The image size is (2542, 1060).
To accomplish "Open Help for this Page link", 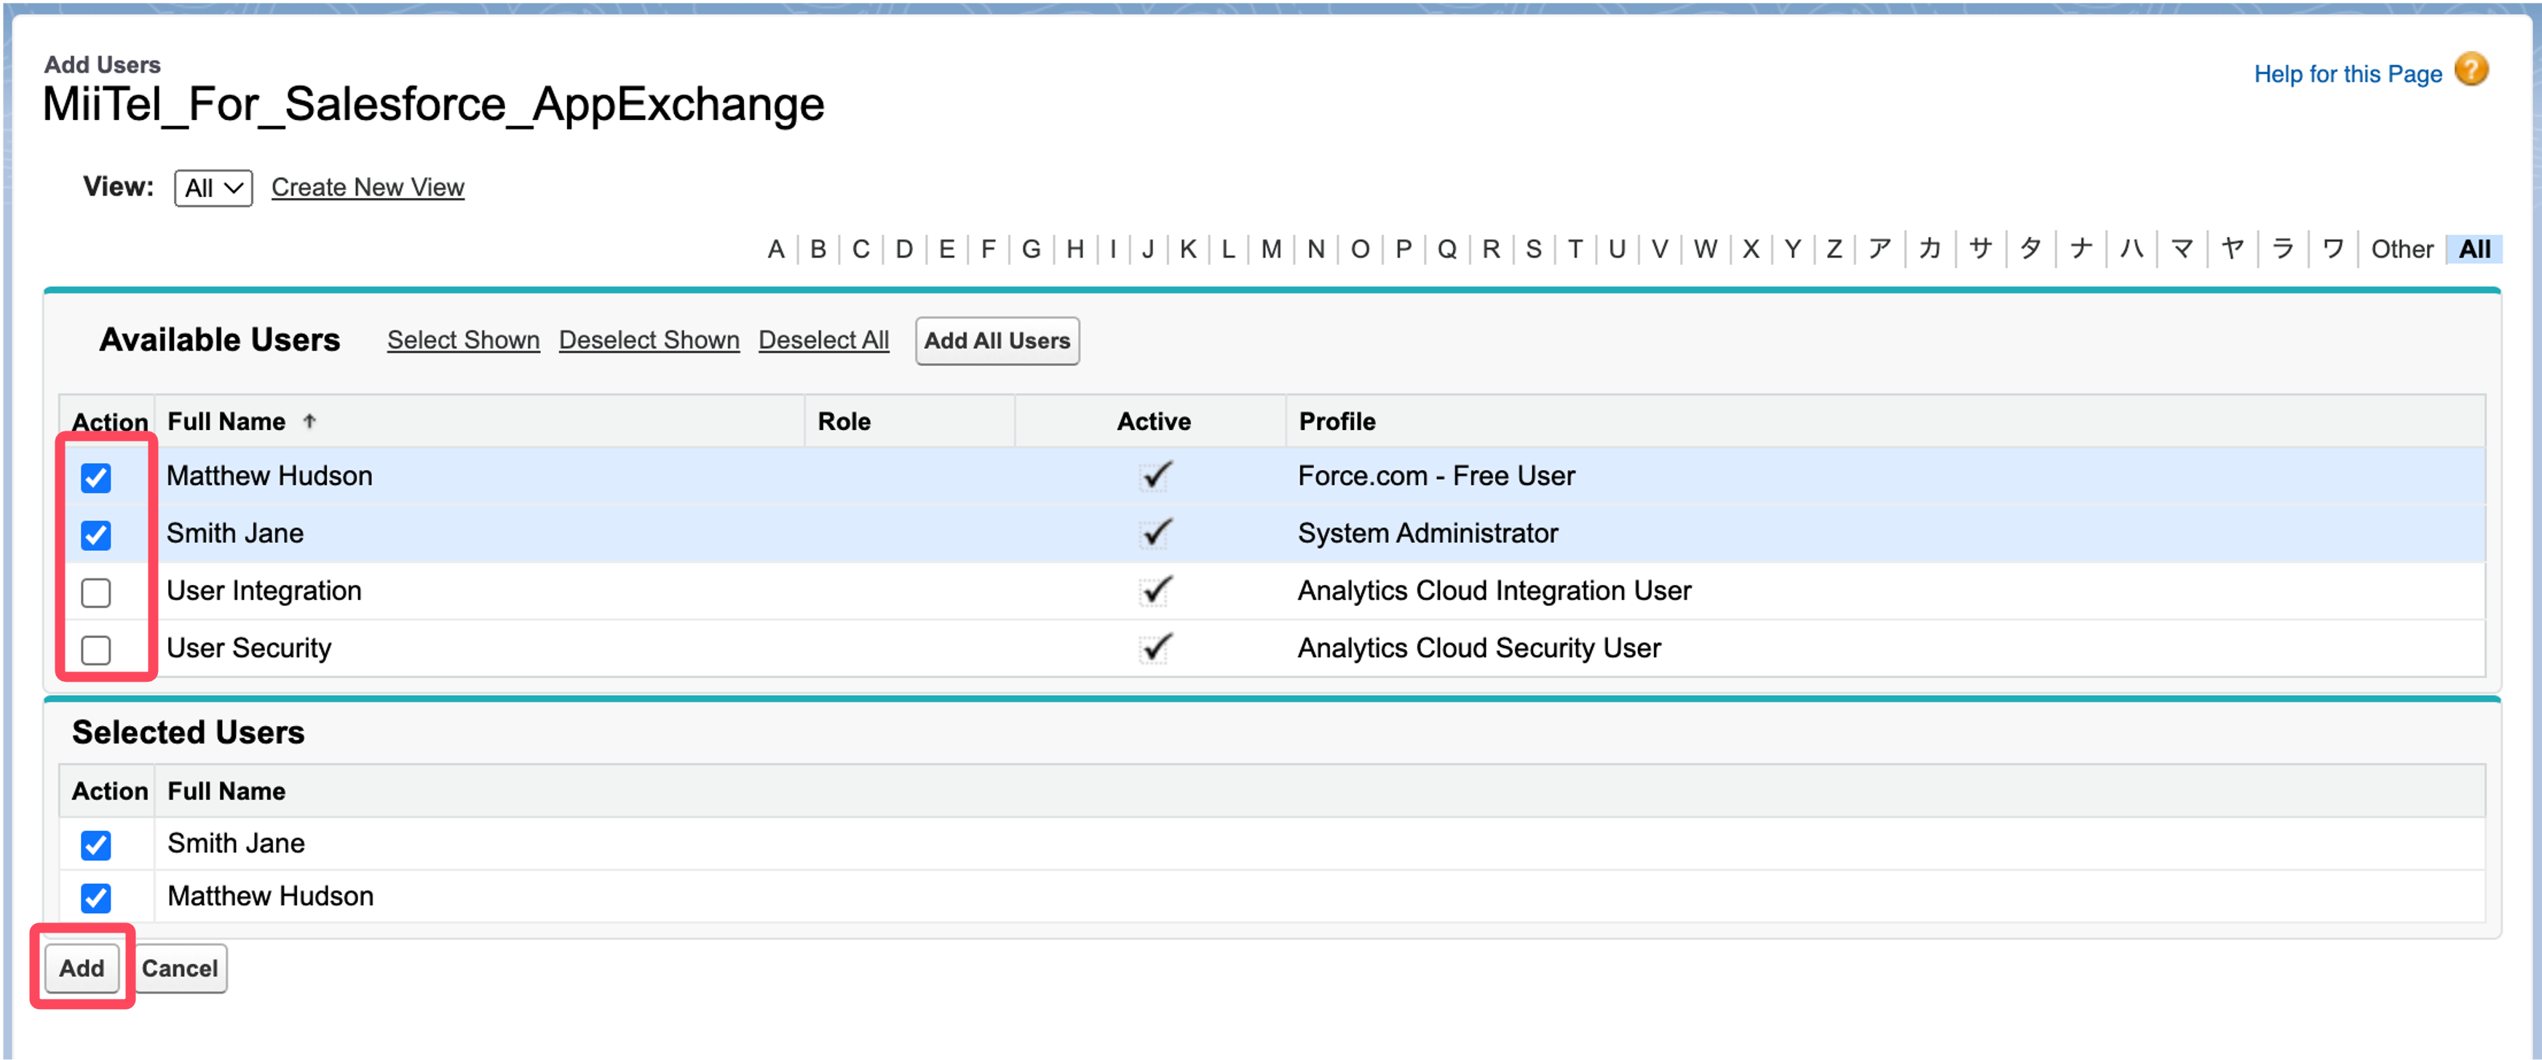I will point(2347,74).
